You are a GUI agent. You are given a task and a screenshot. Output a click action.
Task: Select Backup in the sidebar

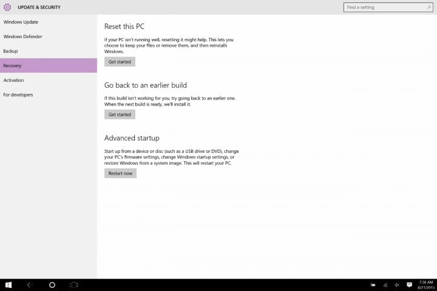[49, 51]
